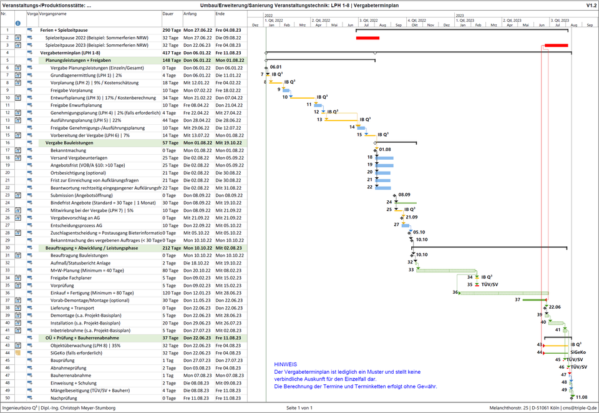
Task: Click the yellow note icon on the SiGeKo row
Action: pyautogui.click(x=19, y=352)
